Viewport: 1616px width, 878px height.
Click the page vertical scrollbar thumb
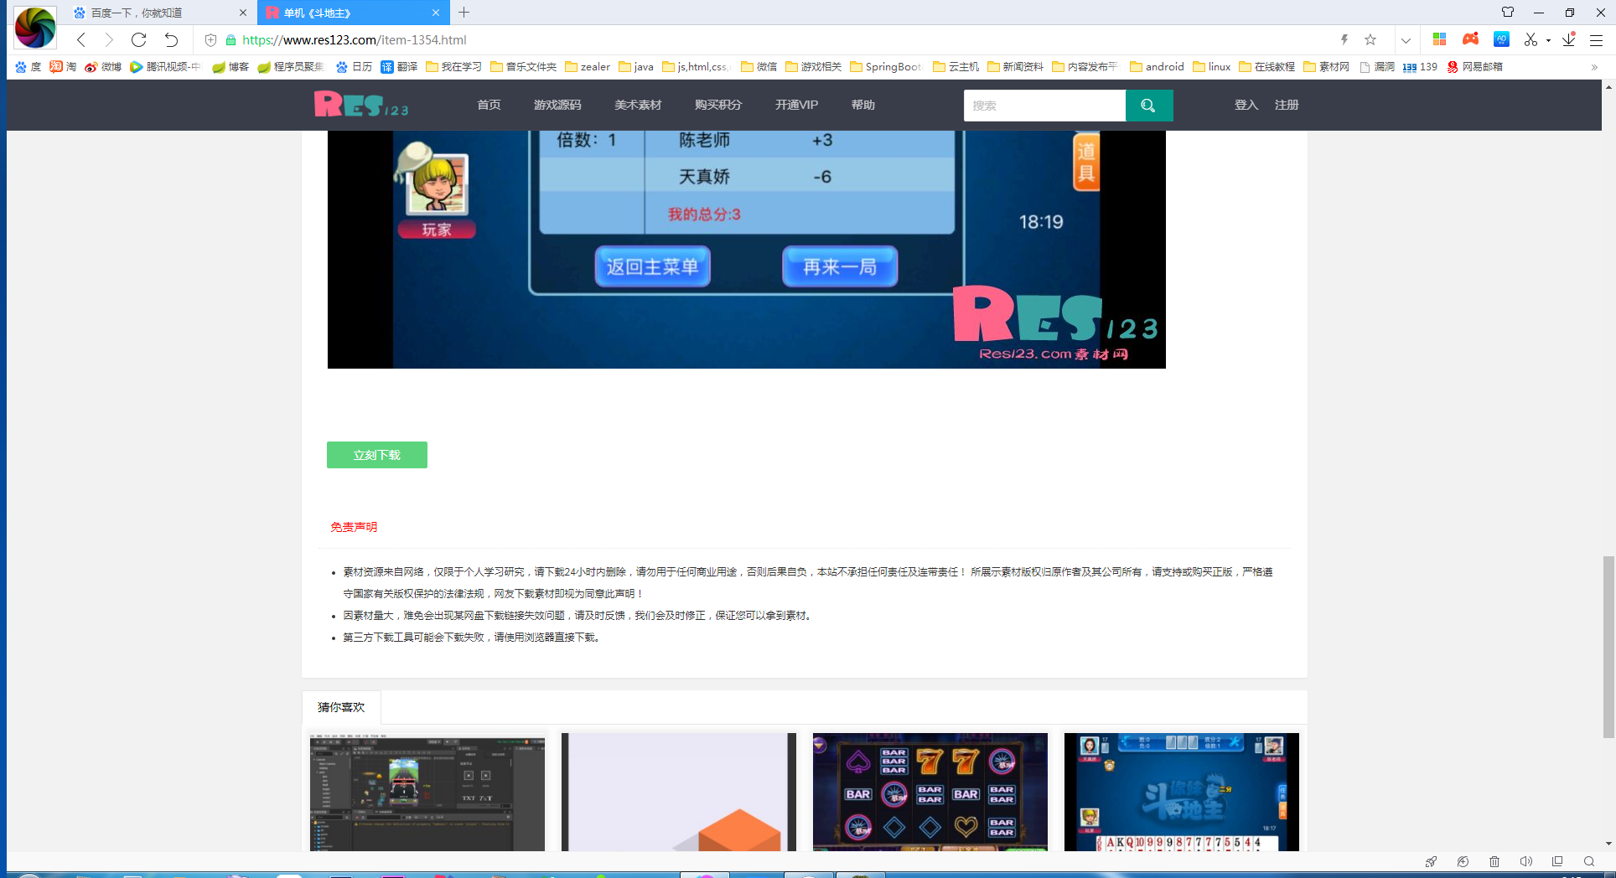(1608, 647)
